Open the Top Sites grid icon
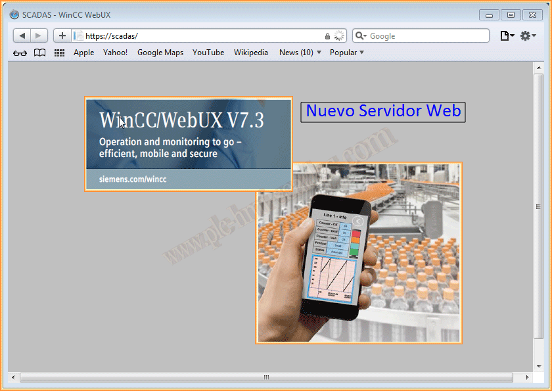This screenshot has height=391, width=552. click(x=59, y=53)
